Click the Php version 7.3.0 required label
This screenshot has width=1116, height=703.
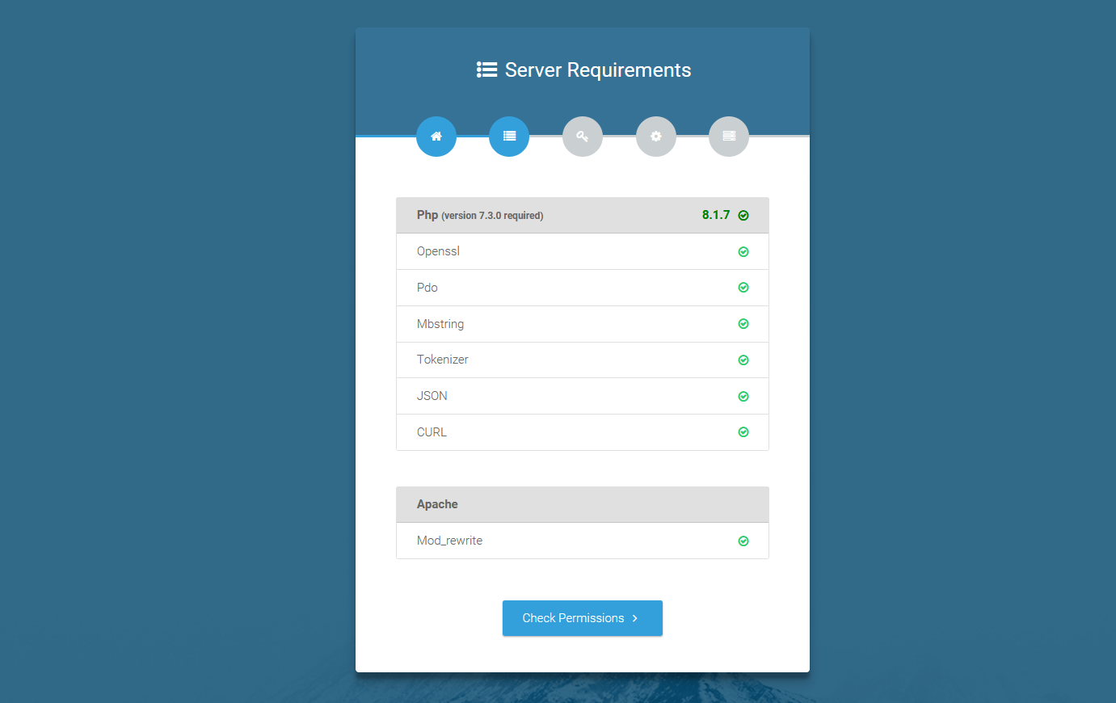pos(480,216)
